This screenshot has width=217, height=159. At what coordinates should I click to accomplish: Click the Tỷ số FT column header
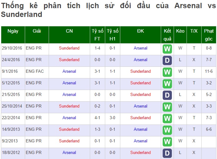point(97,35)
